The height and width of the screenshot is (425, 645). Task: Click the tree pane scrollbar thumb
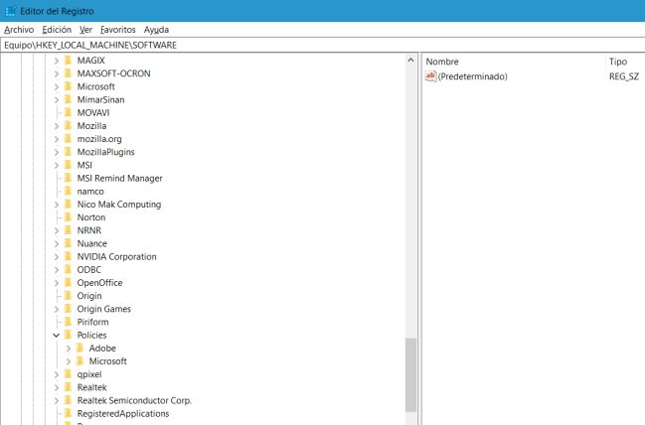(x=410, y=374)
